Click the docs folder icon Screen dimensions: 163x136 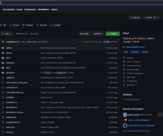tap(3, 58)
